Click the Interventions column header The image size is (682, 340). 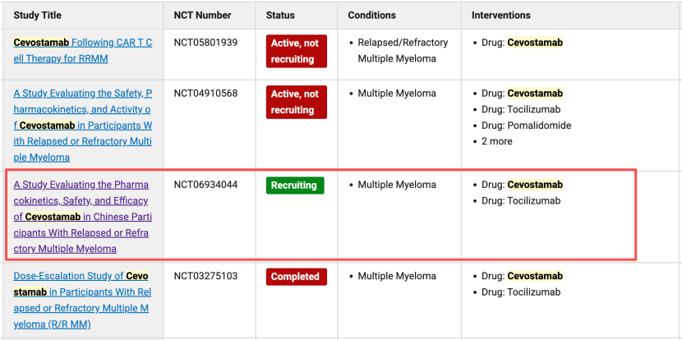(501, 16)
